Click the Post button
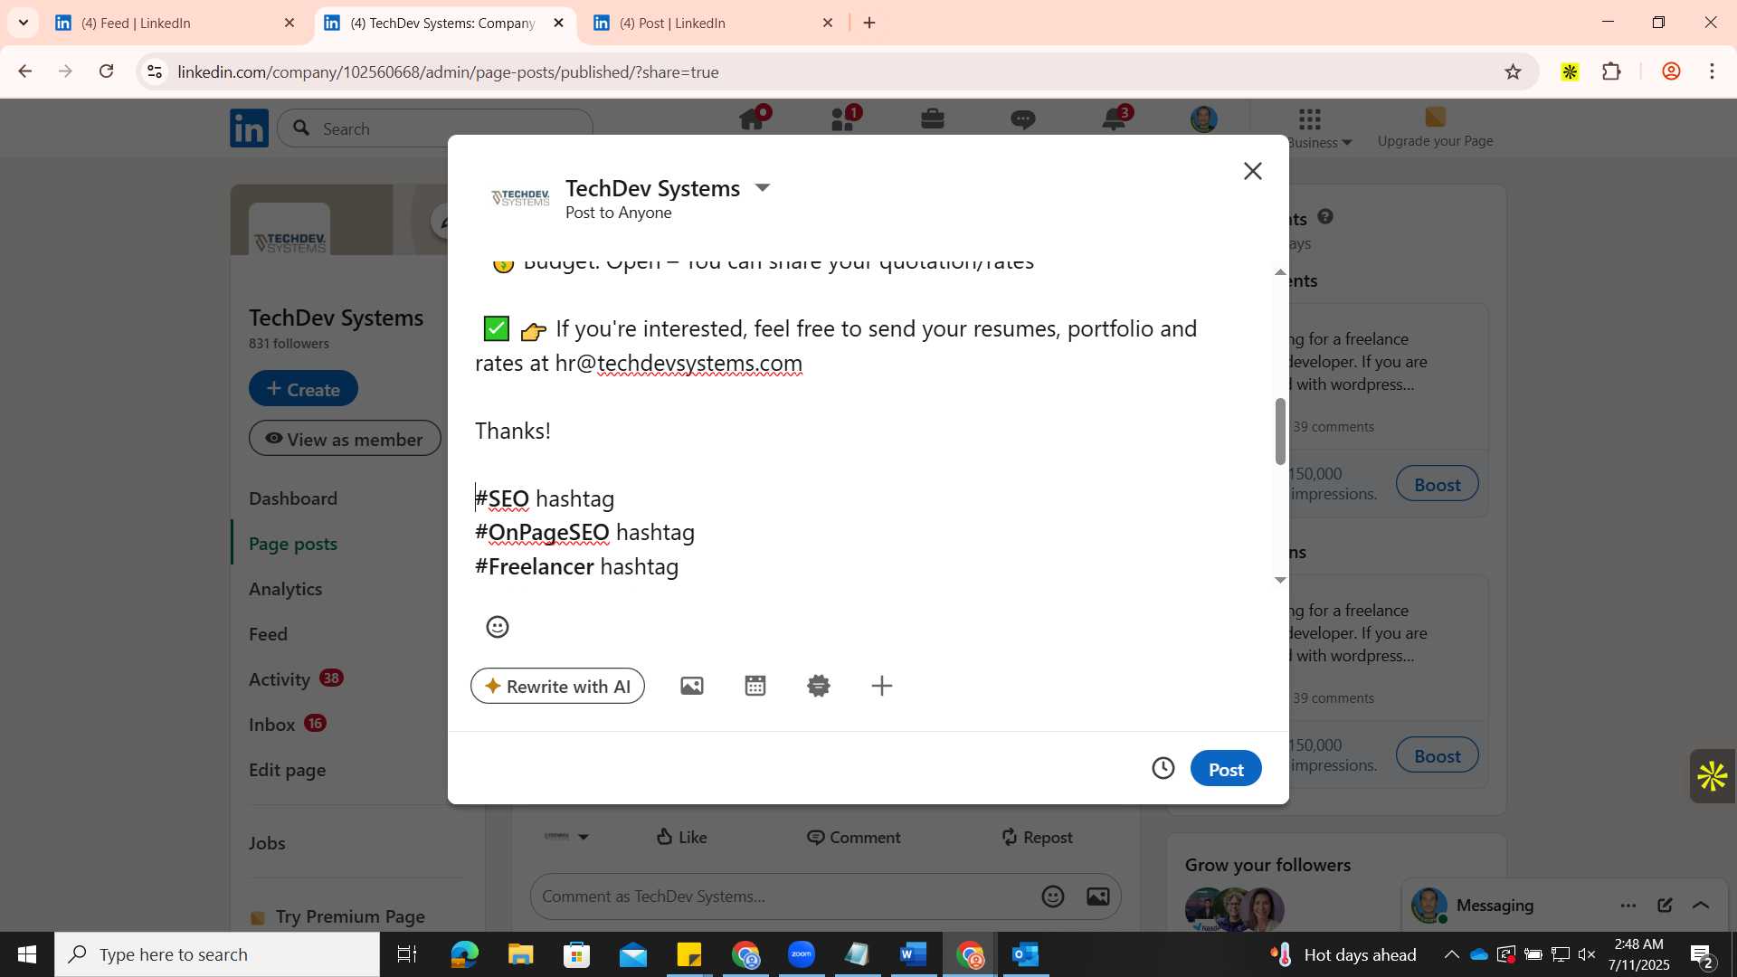Screen dimensions: 1737x977 pos(1226,769)
